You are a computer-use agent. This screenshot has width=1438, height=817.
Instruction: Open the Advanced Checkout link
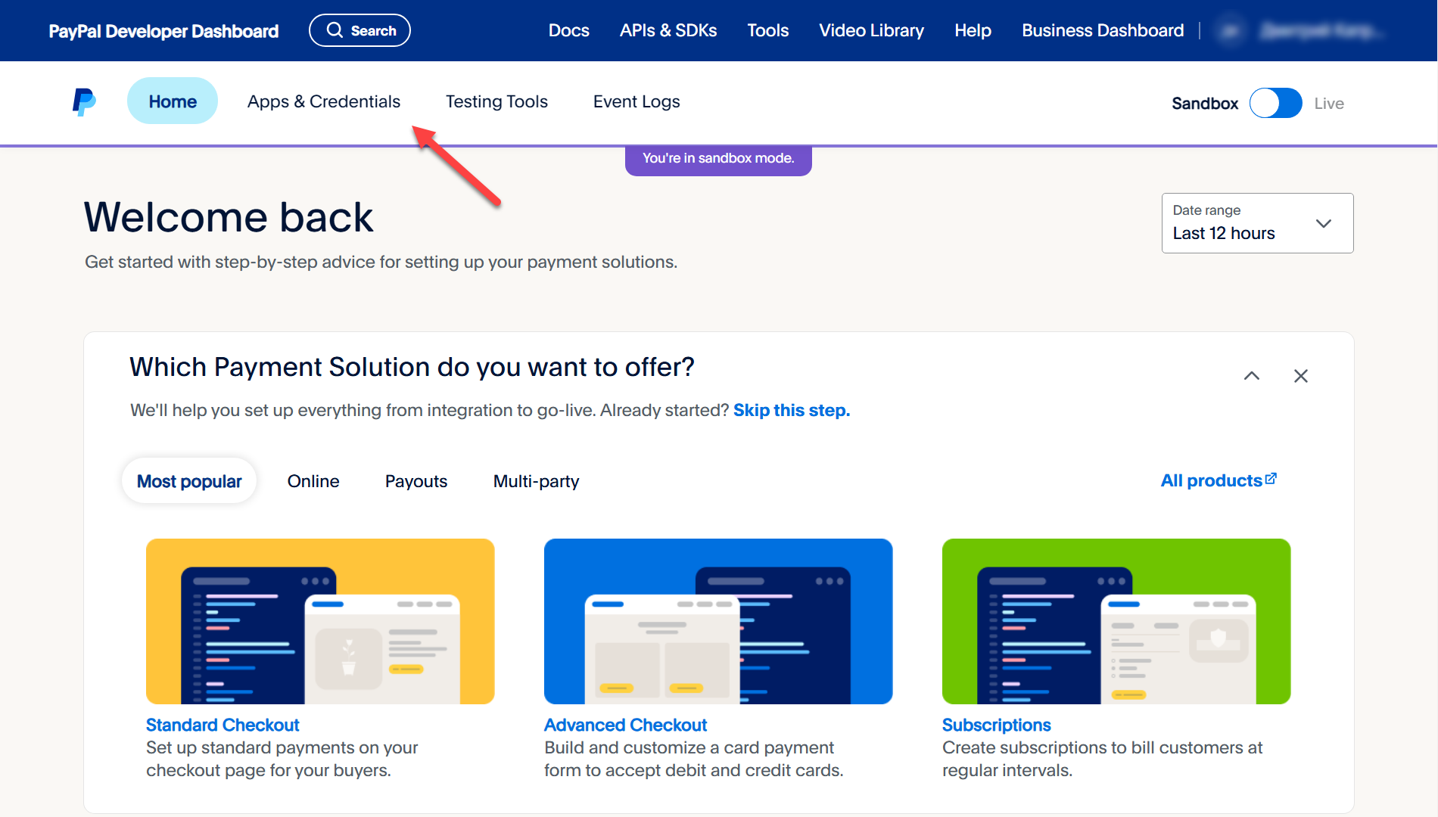tap(625, 725)
